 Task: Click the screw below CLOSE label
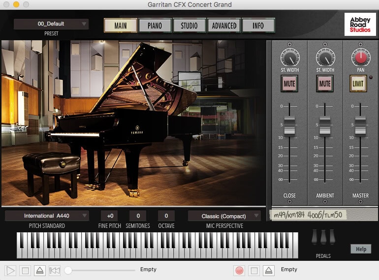289,201
